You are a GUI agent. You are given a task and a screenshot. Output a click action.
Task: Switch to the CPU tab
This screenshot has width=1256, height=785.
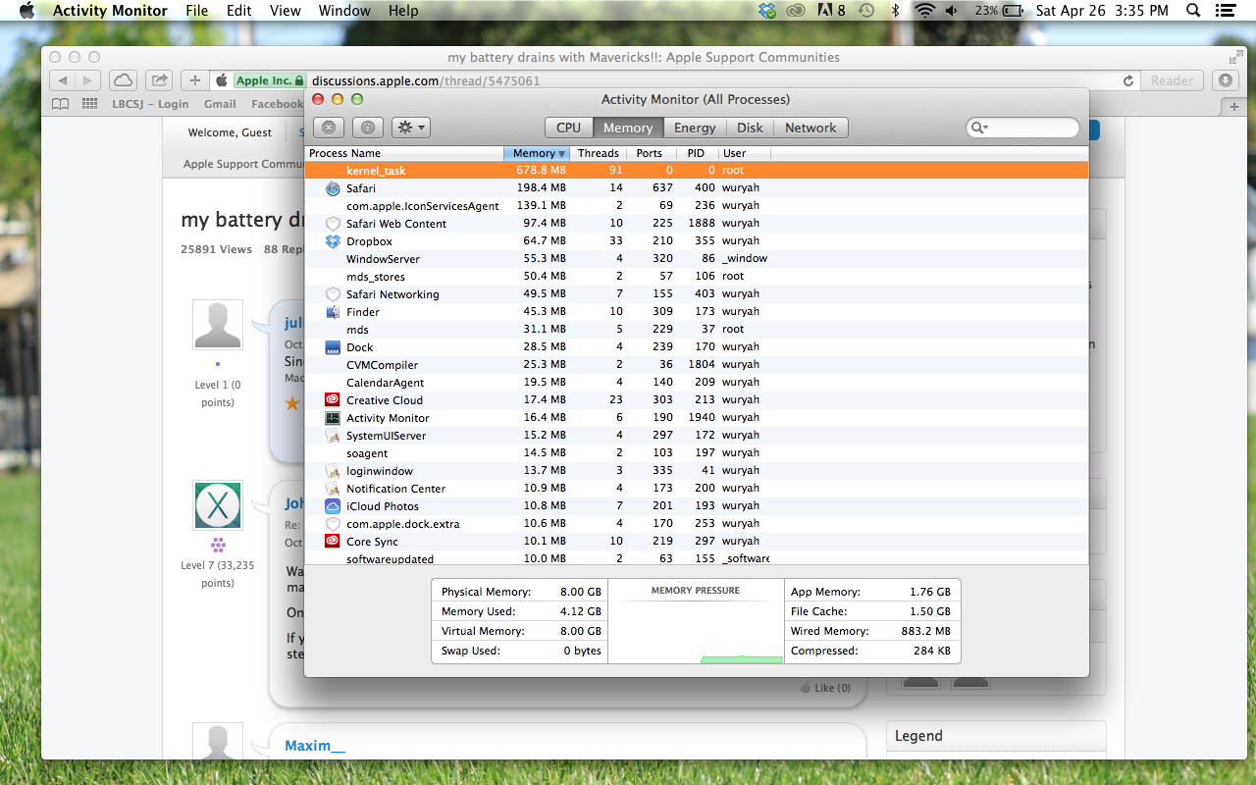(568, 128)
